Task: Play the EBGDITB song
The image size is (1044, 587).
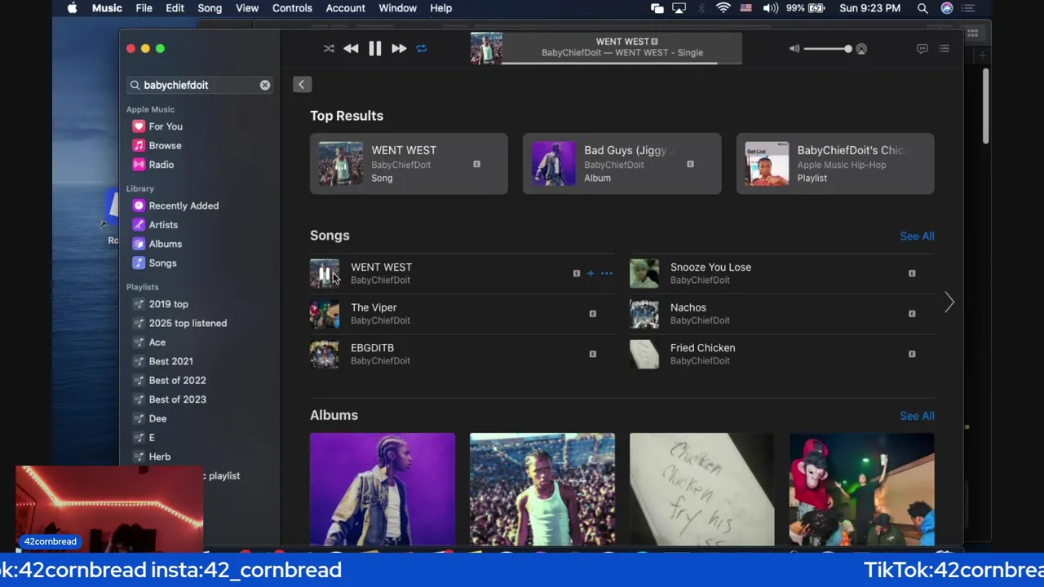Action: [x=324, y=354]
